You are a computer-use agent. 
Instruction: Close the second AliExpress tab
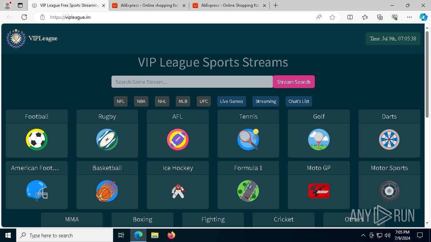pos(264,5)
